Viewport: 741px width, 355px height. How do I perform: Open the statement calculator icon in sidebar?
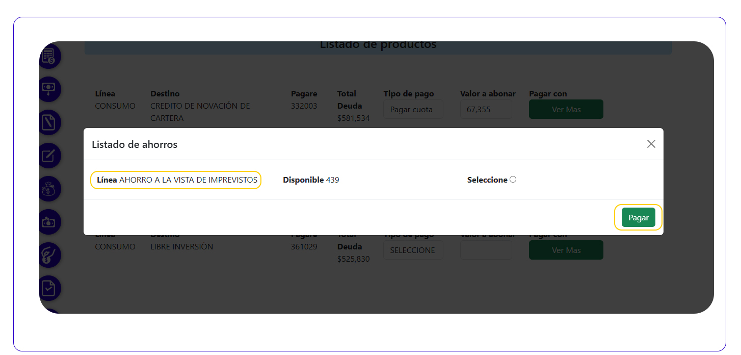point(49,56)
